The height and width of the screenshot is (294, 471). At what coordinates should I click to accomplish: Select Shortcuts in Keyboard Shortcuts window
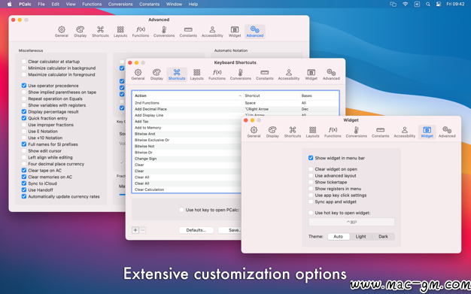click(x=177, y=74)
